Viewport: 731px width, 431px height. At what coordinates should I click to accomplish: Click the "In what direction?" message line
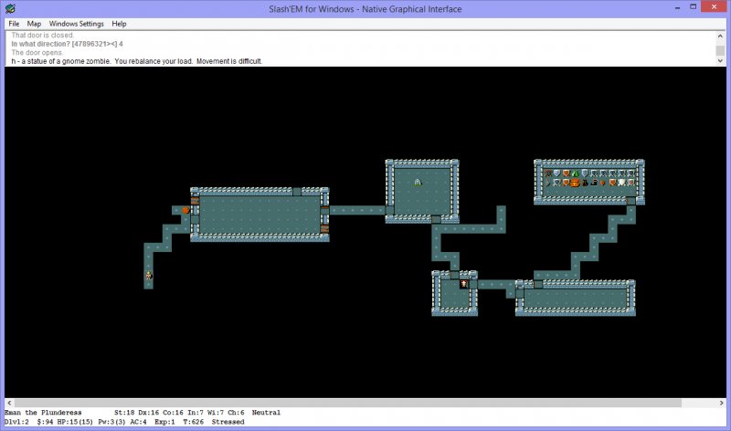point(67,44)
